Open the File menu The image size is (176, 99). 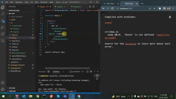point(7,2)
